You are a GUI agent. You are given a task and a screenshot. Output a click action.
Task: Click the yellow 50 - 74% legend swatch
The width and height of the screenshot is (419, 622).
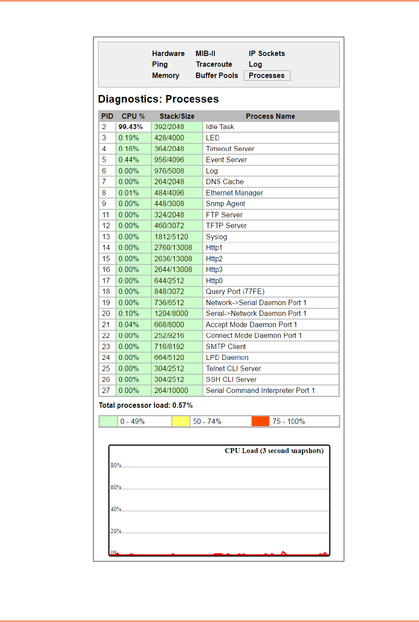click(181, 422)
